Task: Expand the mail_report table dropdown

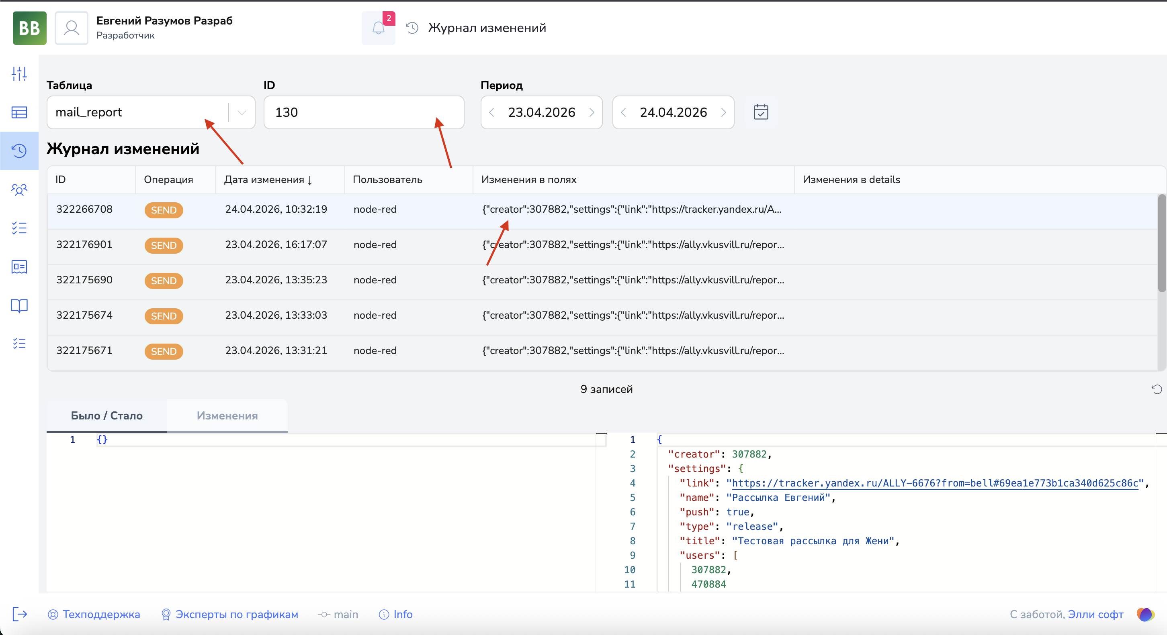Action: [x=242, y=112]
